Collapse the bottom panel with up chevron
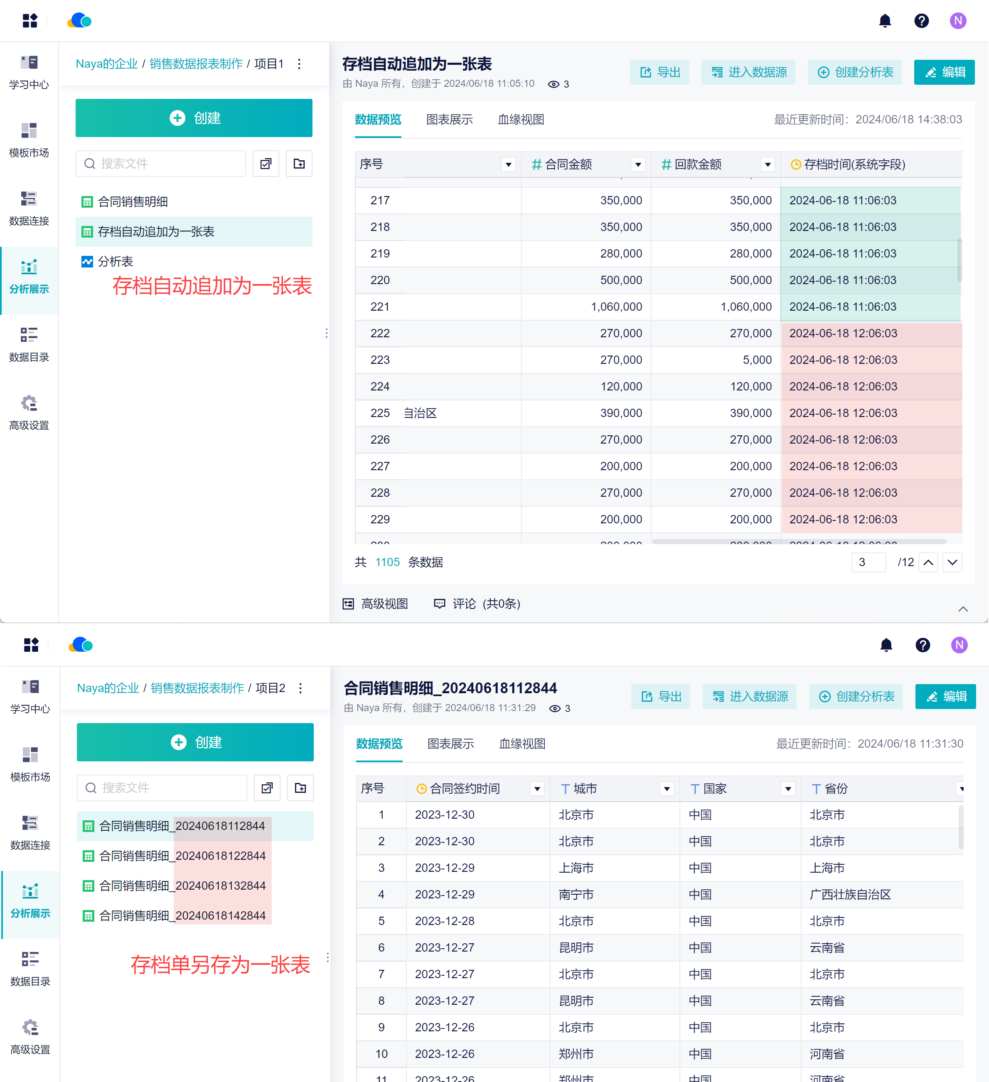989x1082 pixels. (x=963, y=608)
